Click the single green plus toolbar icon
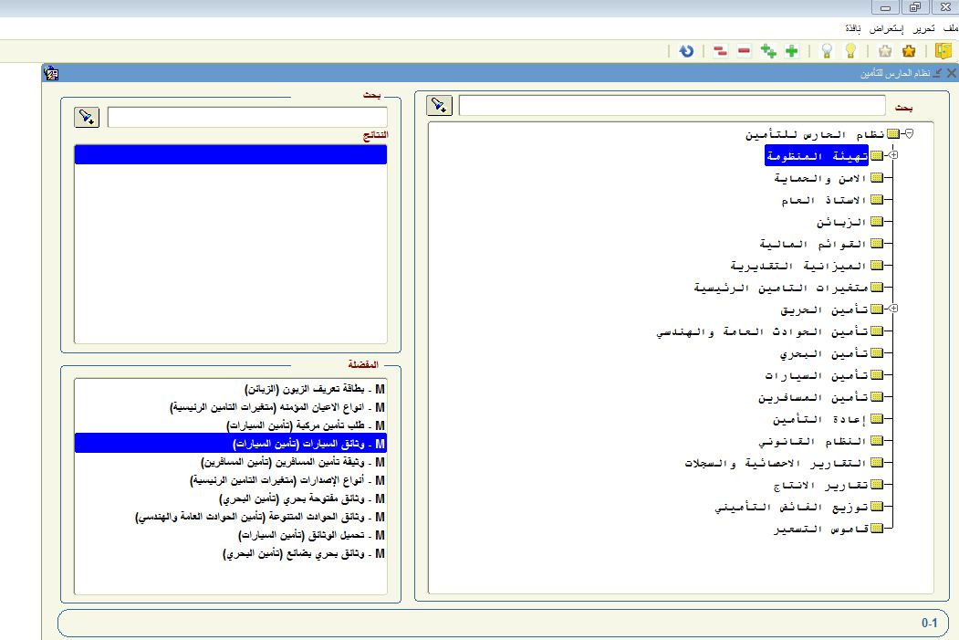Viewport: 959px width, 640px height. (791, 51)
